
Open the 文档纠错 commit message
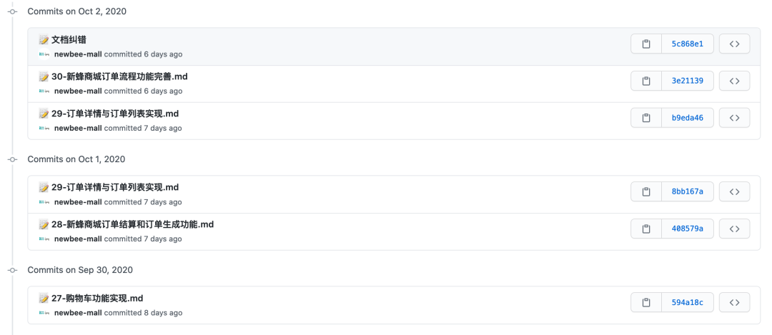[x=69, y=40]
